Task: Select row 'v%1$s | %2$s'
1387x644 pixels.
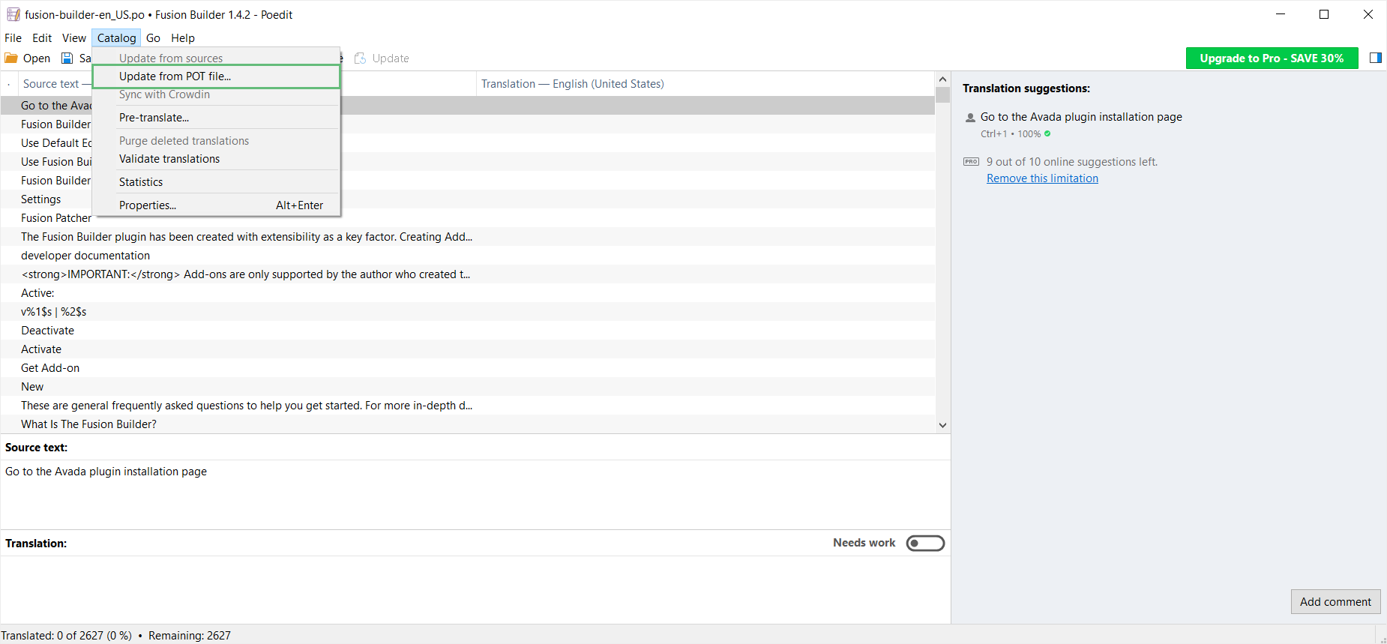Action: point(468,312)
